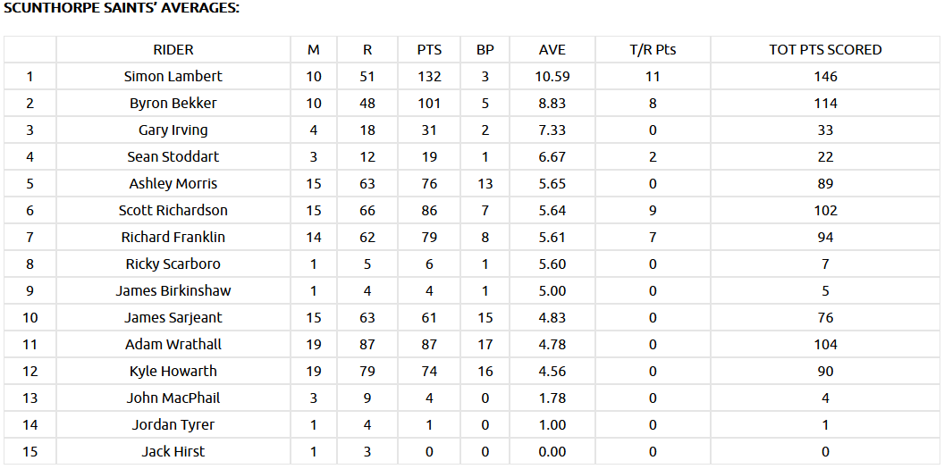Viewport: 944px width, 469px height.
Task: Click the RIDER column header
Action: [173, 50]
